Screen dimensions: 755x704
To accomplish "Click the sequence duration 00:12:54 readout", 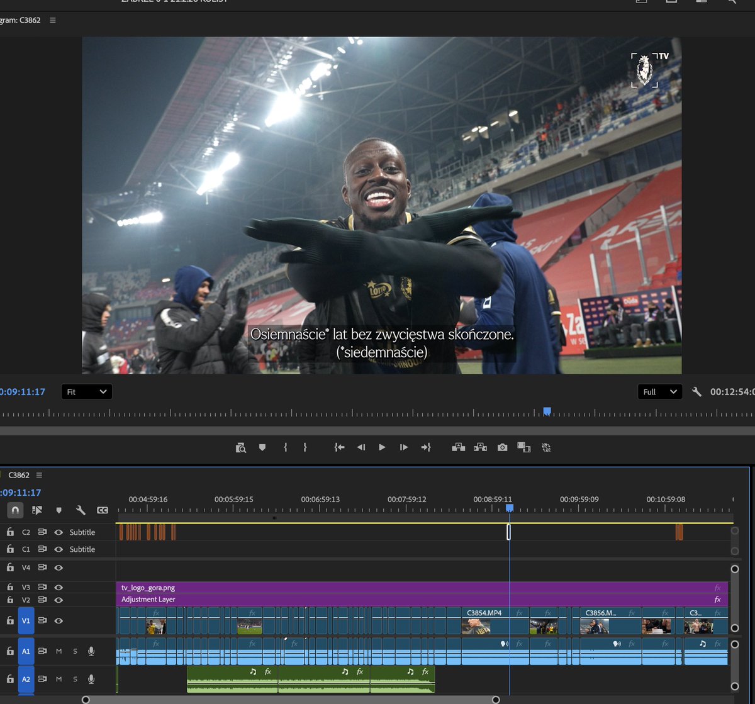I will 732,391.
